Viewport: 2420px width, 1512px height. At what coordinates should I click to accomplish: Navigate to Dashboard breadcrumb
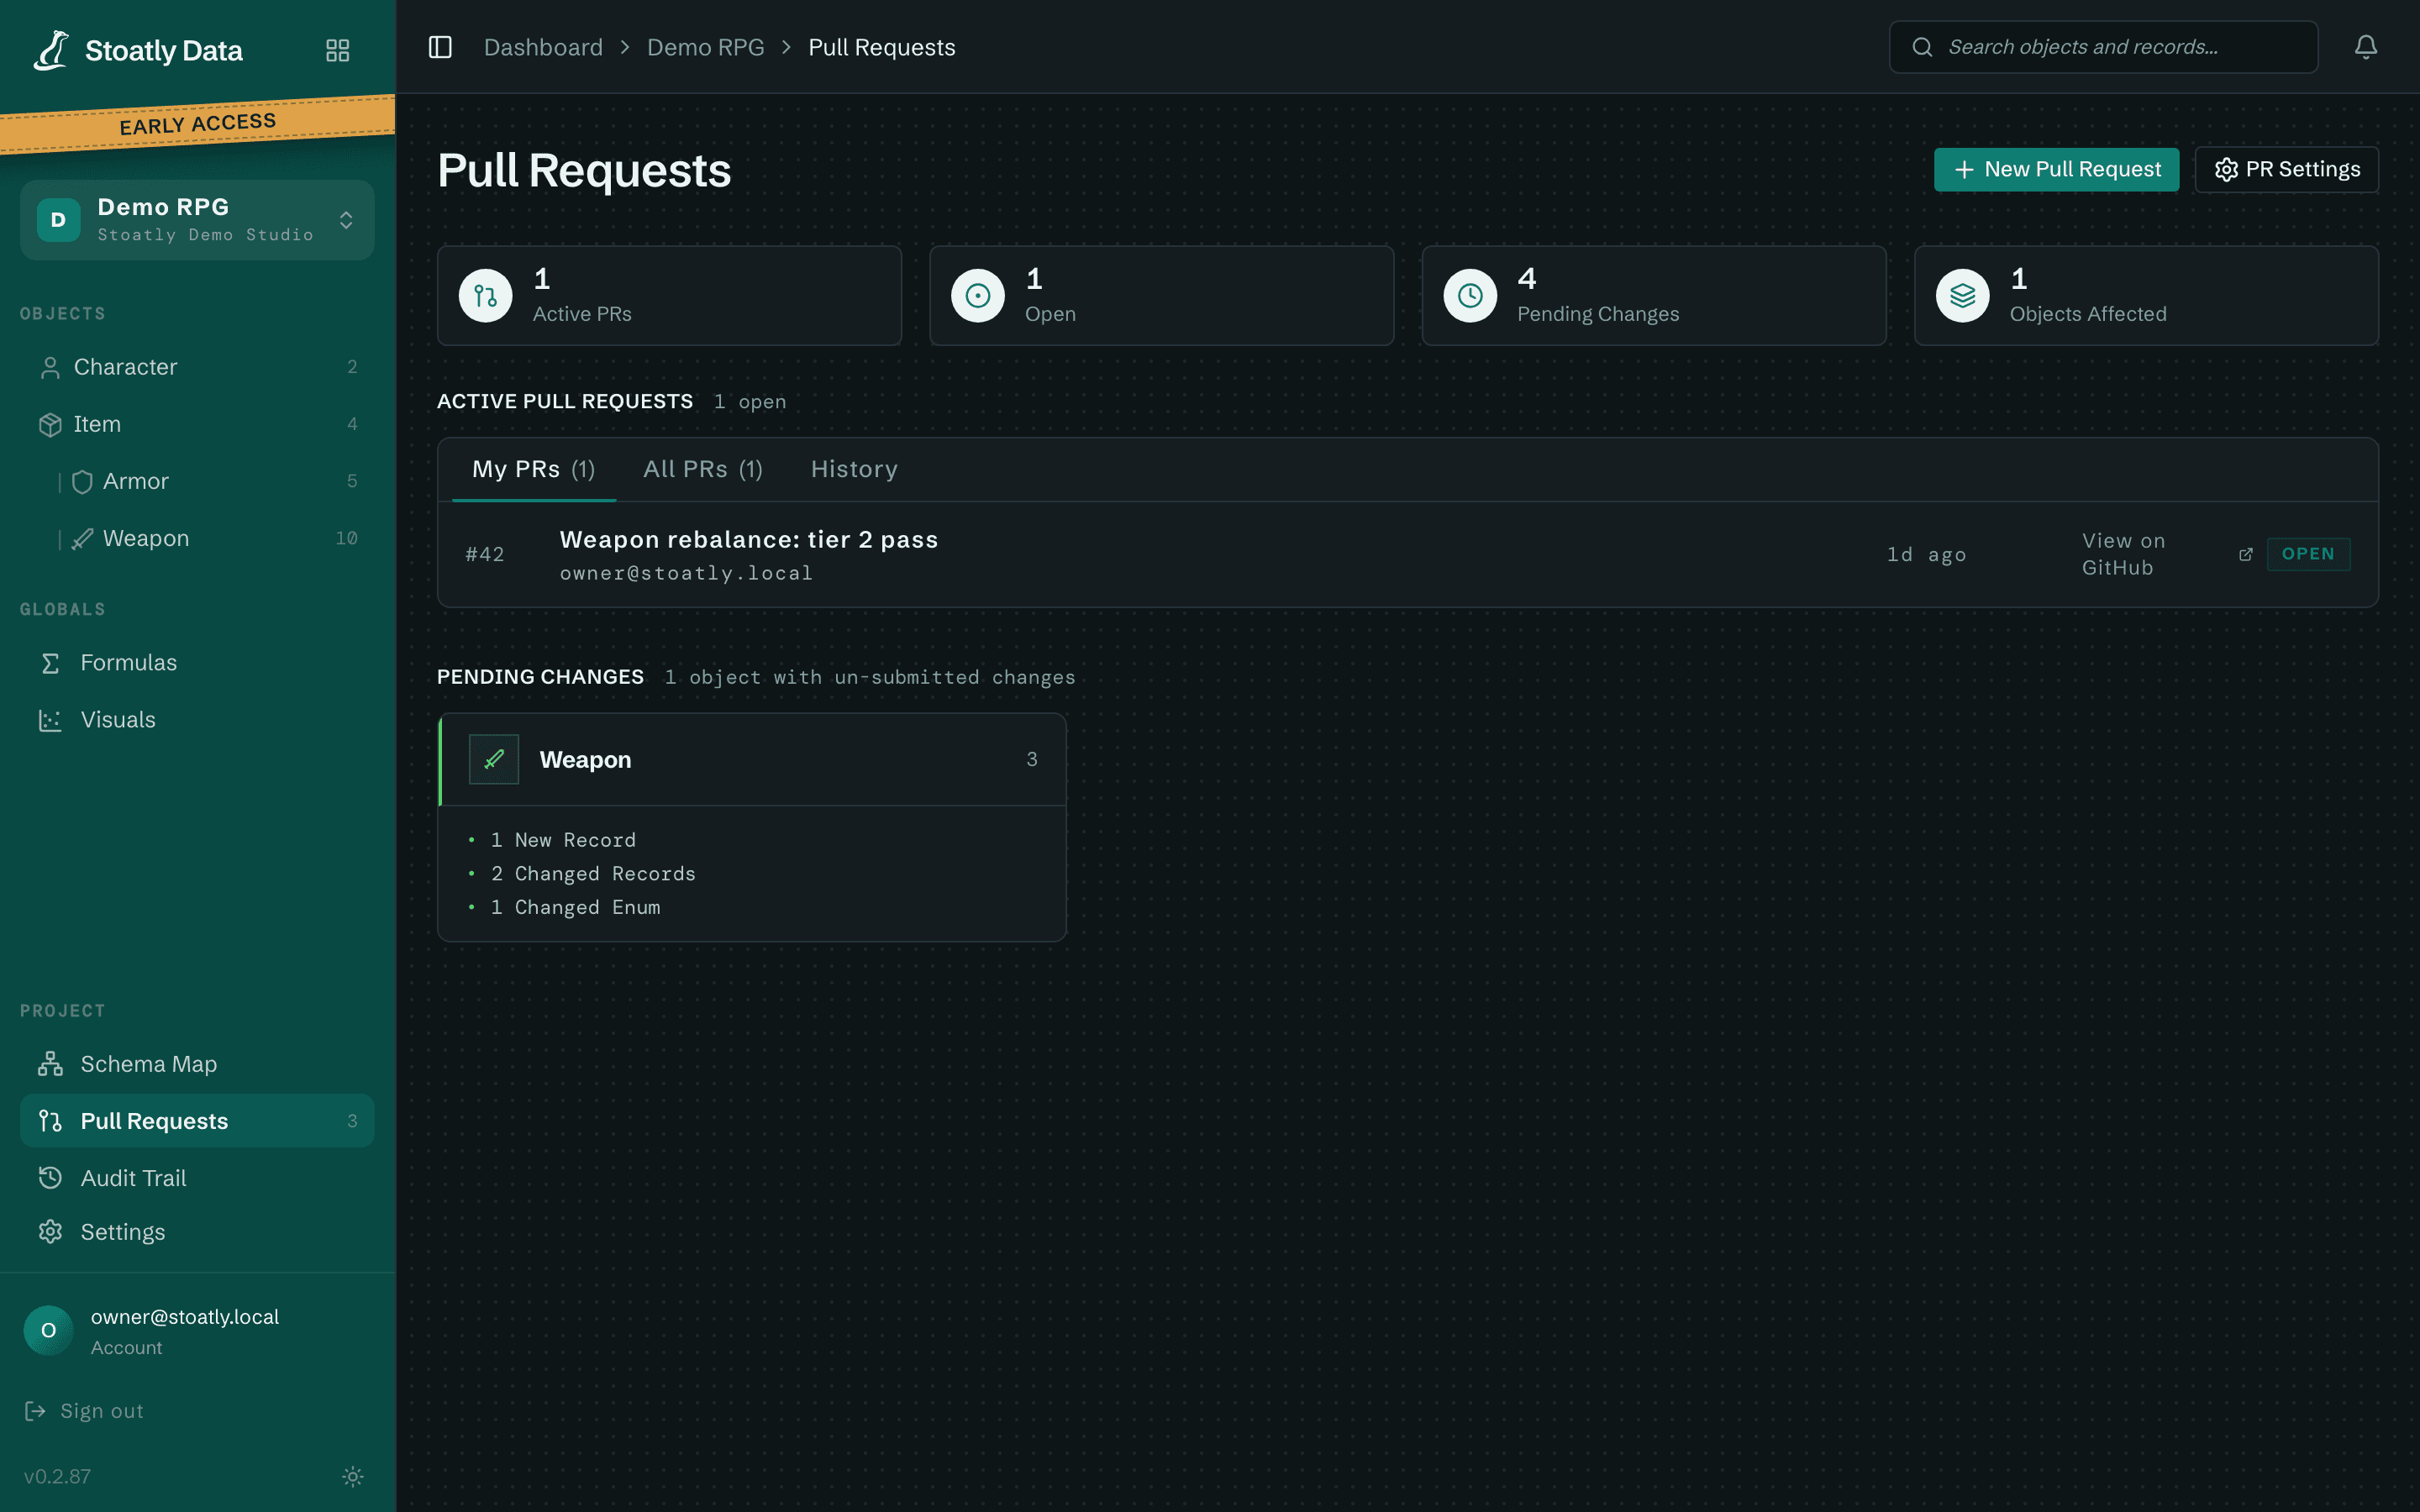(543, 47)
